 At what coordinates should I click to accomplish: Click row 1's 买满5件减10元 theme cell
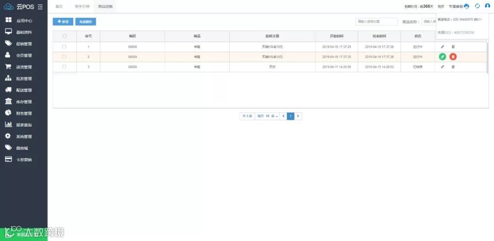[272, 47]
